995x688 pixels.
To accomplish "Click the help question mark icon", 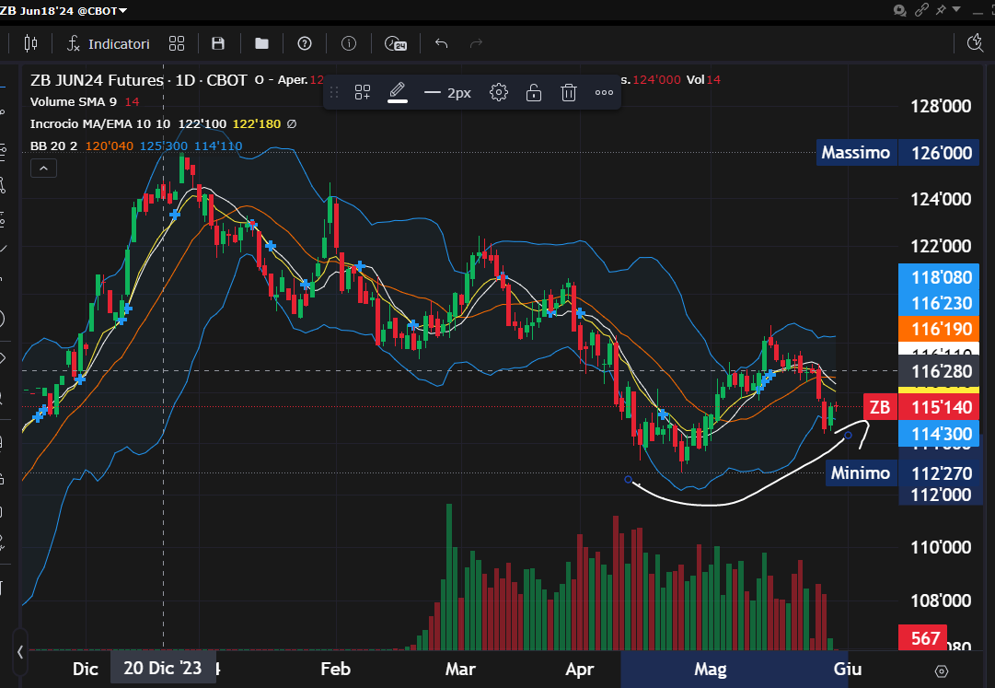I will point(305,43).
